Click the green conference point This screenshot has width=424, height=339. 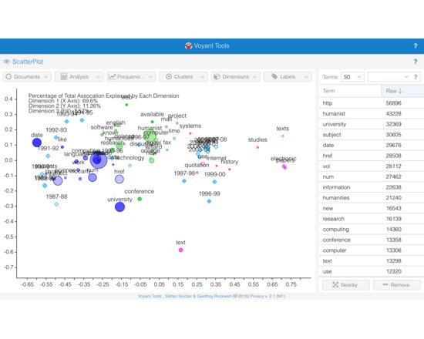click(x=140, y=199)
